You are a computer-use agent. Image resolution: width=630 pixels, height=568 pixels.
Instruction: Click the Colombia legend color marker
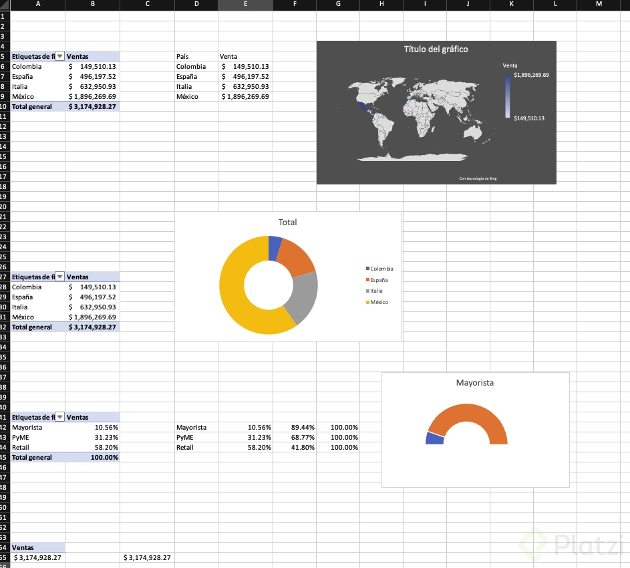pos(367,269)
